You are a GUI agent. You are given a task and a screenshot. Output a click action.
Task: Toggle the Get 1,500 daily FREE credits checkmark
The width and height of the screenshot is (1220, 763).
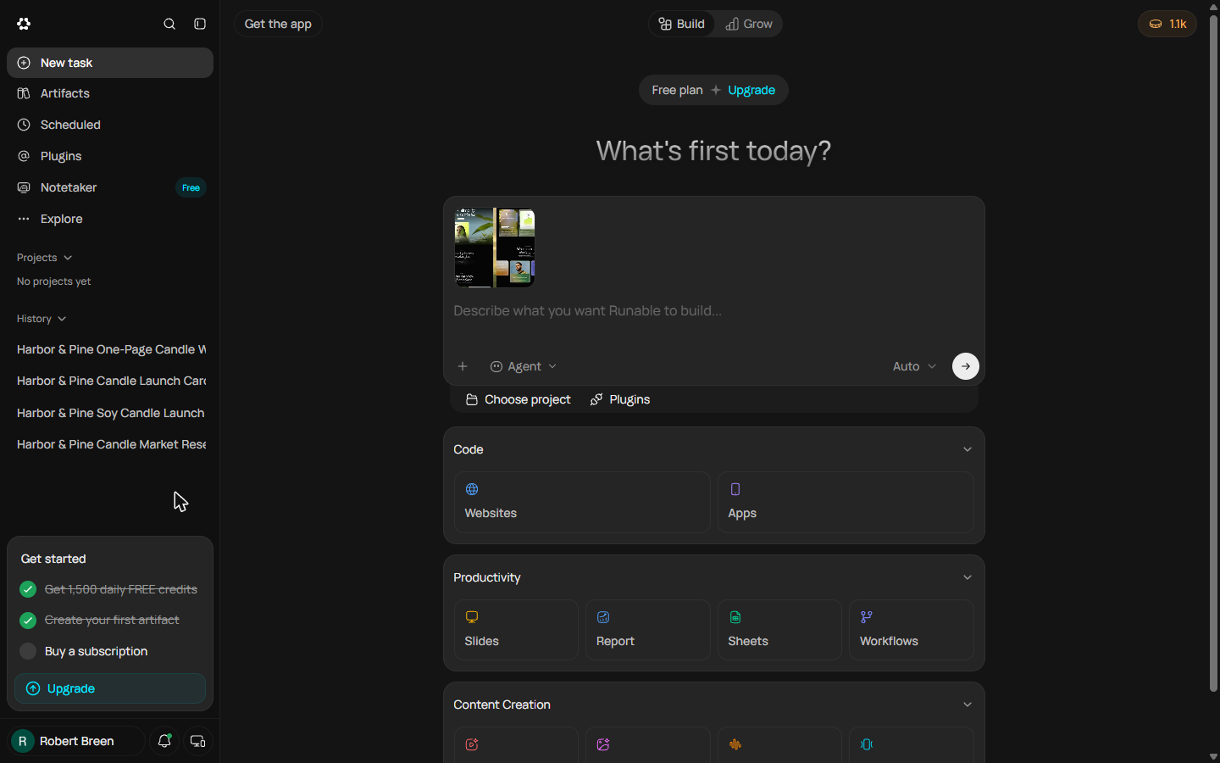click(28, 589)
